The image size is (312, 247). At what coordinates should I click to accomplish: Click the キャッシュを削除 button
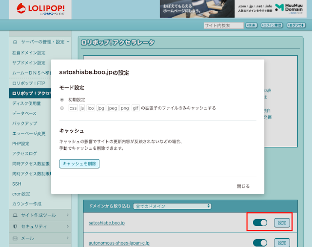79,164
